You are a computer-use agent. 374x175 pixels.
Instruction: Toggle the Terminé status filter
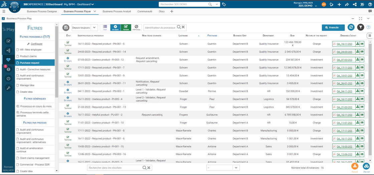(126, 28)
